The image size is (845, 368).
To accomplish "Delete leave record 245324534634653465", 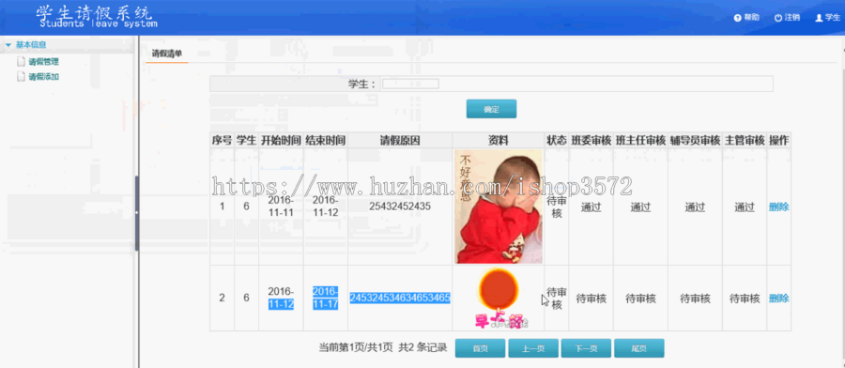I will 778,298.
